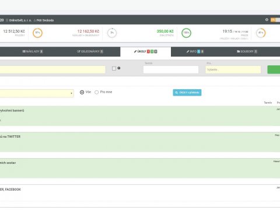Click the red badge on the ÚKOLY tab

point(148,51)
